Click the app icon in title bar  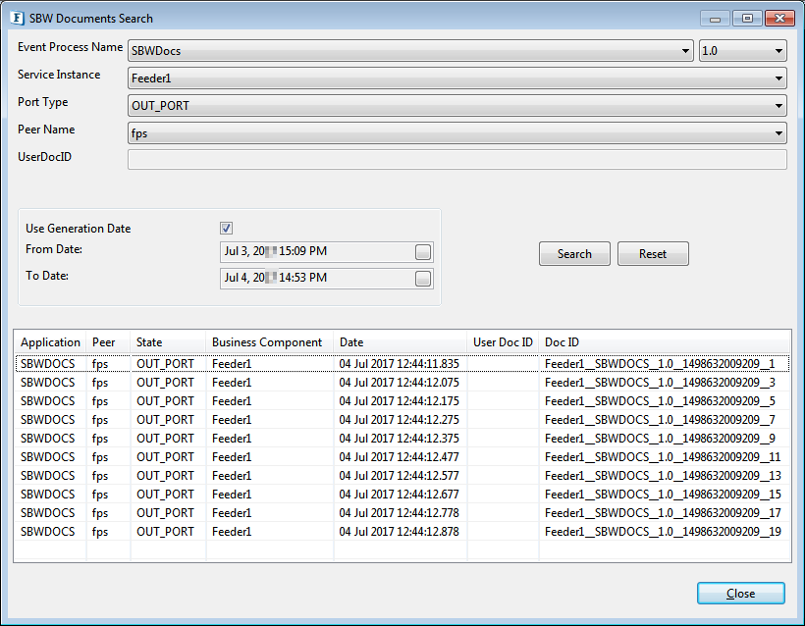point(17,18)
